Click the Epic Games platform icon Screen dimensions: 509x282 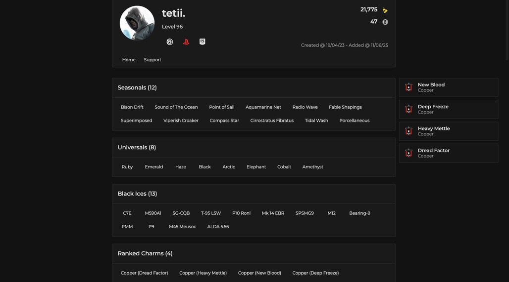point(202,42)
